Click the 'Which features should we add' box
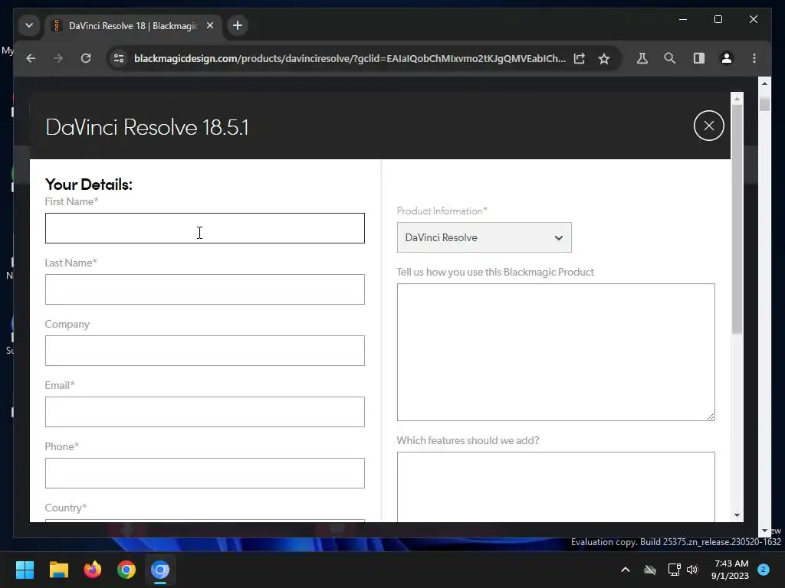Viewport: 785px width, 588px height. pos(556,487)
